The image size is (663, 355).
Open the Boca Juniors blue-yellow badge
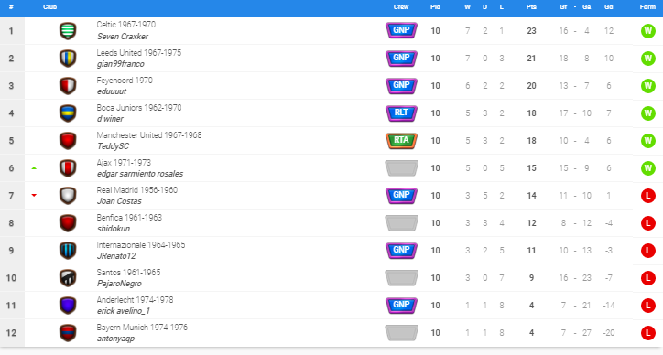coord(68,113)
